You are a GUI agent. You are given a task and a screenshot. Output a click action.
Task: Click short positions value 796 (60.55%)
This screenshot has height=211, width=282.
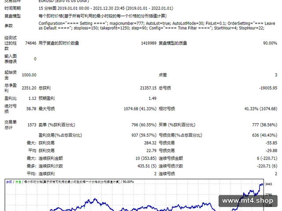pos(144,125)
